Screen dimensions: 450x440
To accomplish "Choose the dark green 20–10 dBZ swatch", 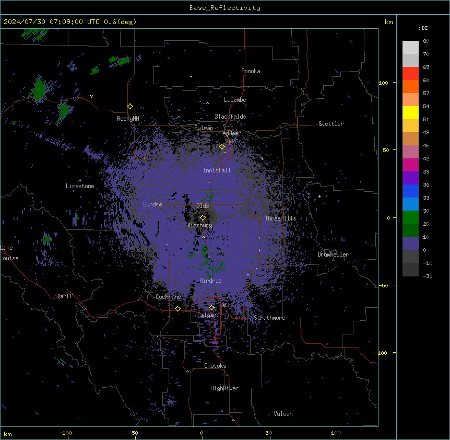I will [410, 230].
